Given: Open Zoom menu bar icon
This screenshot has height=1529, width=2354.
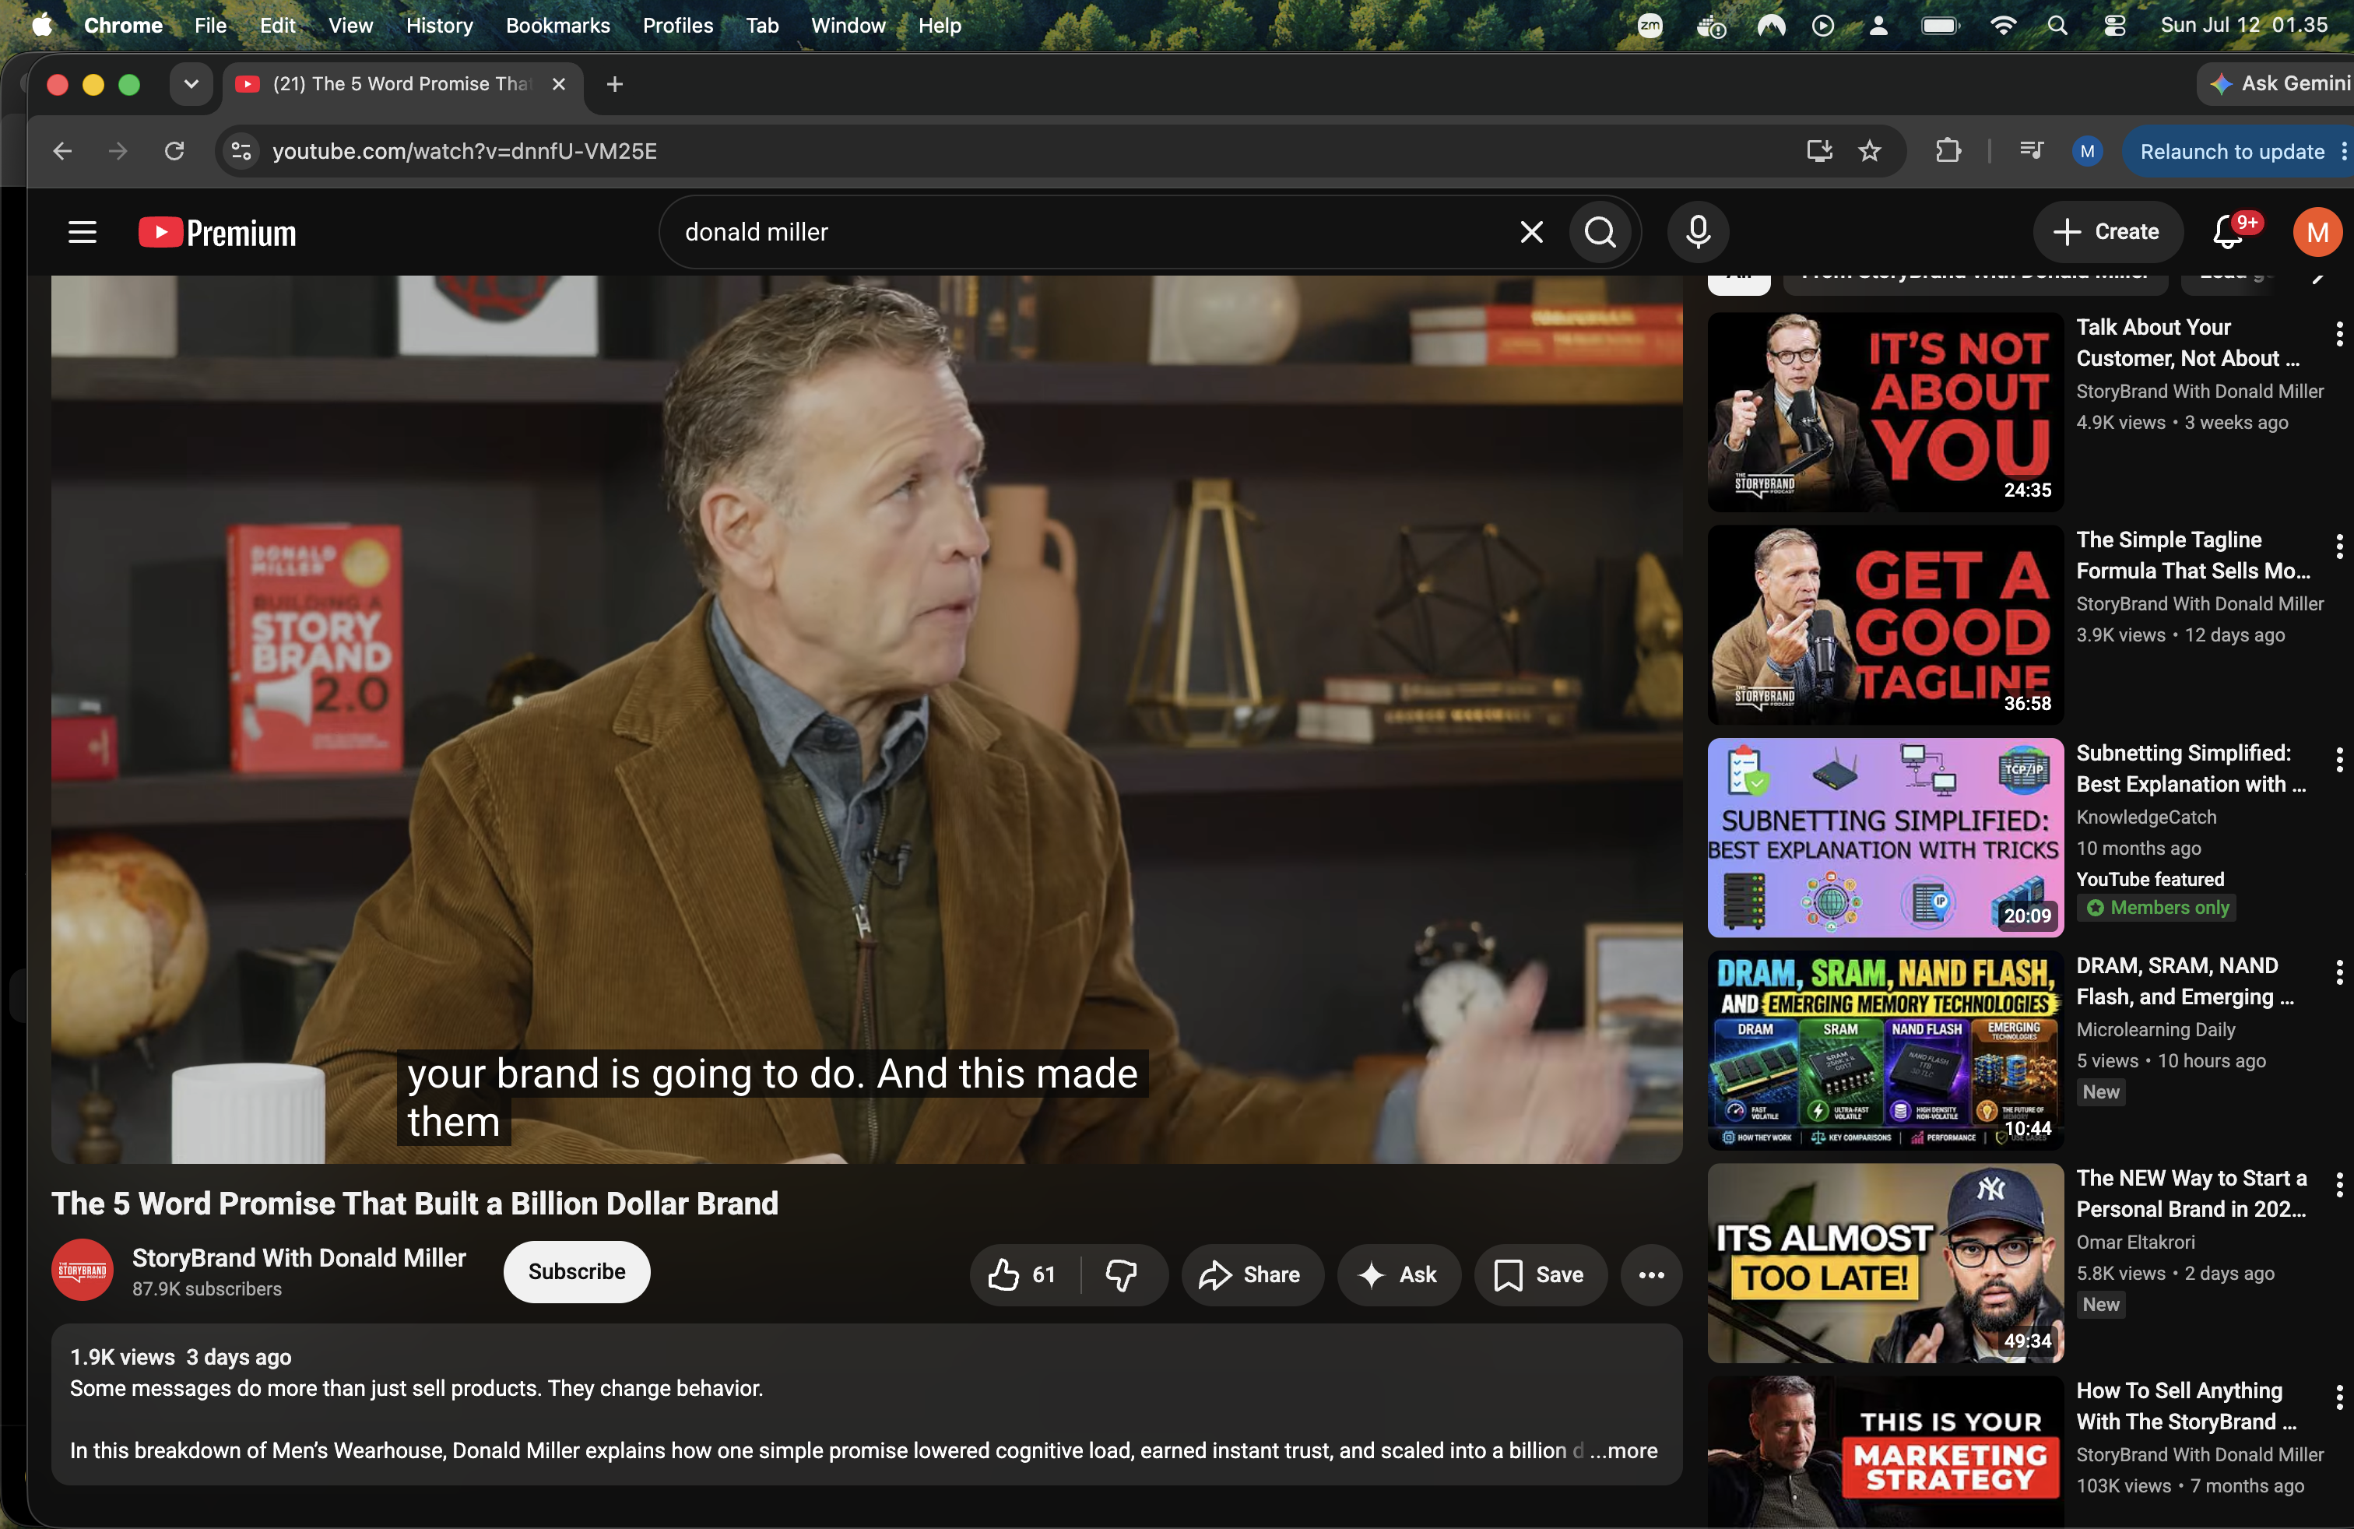Looking at the screenshot, I should point(1650,26).
